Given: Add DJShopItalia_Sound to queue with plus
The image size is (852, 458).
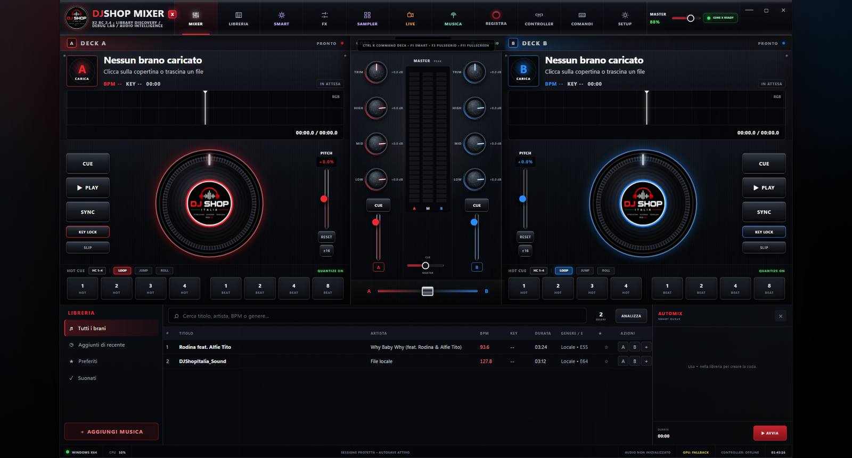Looking at the screenshot, I should point(646,361).
